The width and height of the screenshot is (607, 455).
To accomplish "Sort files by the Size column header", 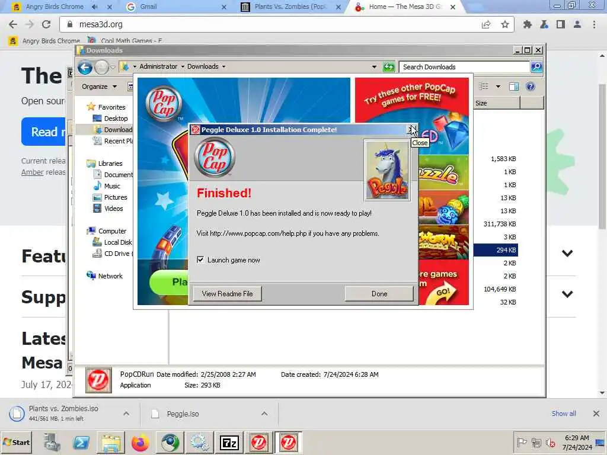I will [497, 103].
